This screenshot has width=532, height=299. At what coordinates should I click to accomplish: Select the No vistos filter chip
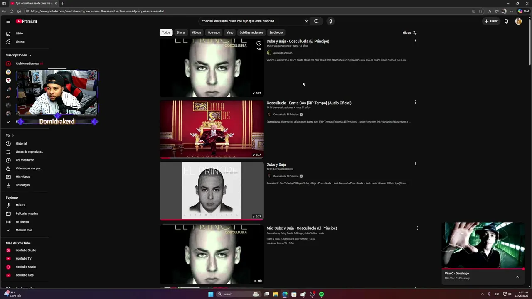pos(214,32)
